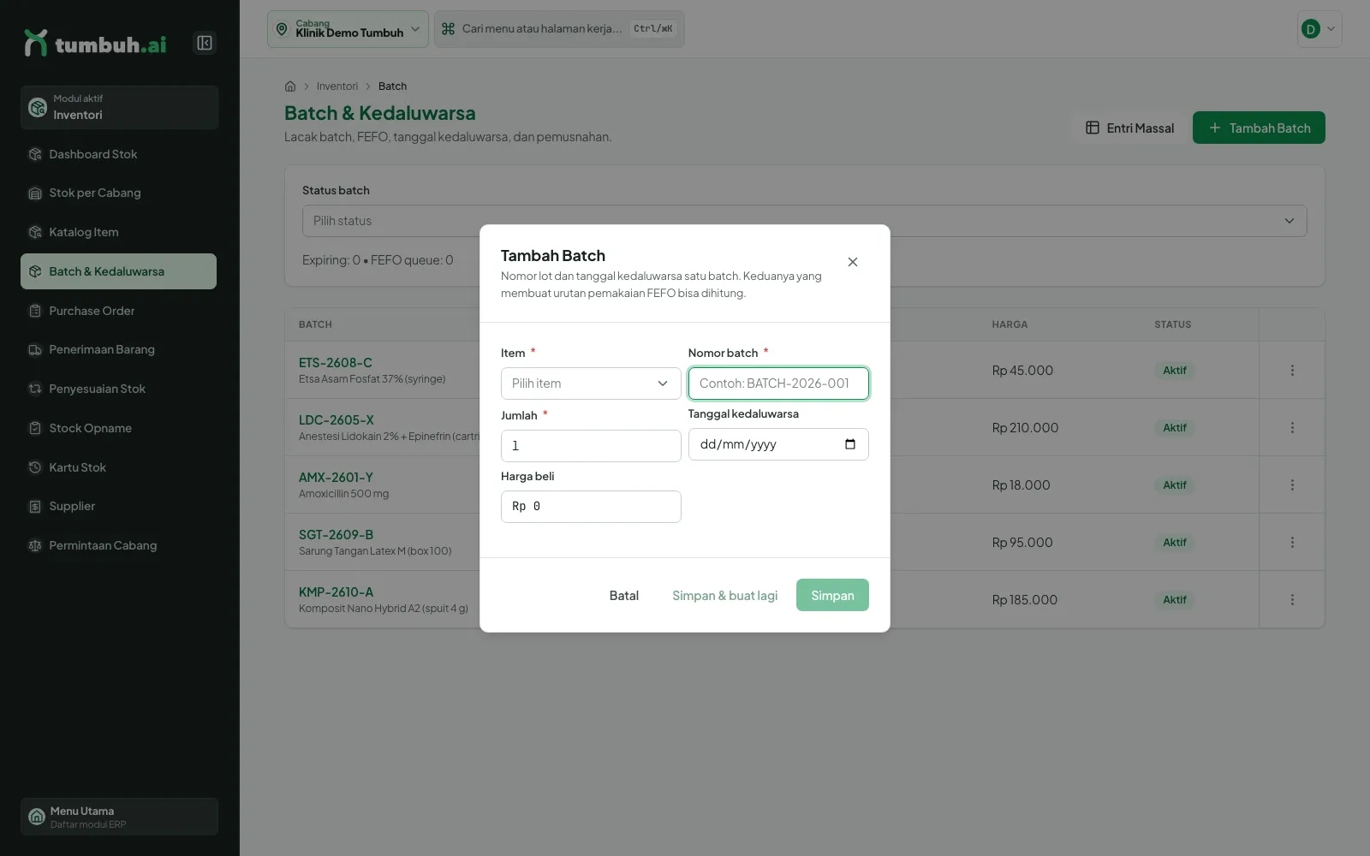Open row actions for SGT-2609-B batch
This screenshot has height=856, width=1370.
[x=1292, y=543]
